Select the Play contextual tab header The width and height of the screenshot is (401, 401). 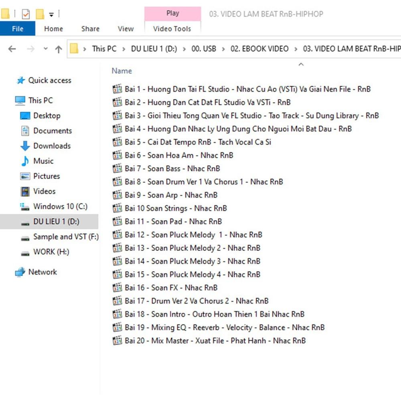tap(172, 13)
